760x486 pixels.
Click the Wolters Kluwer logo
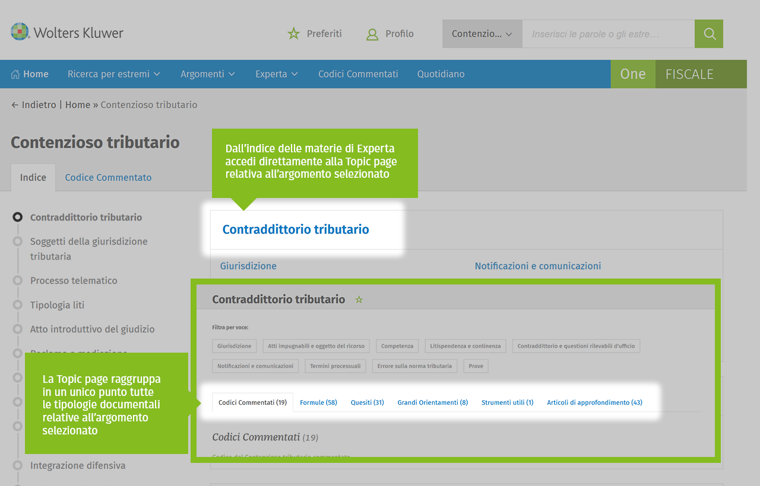(x=67, y=33)
